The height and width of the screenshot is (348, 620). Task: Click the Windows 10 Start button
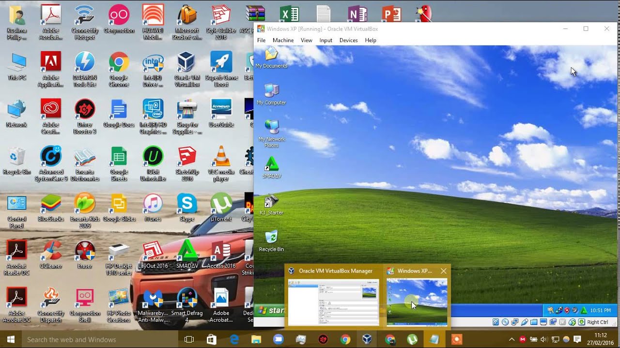coord(11,339)
